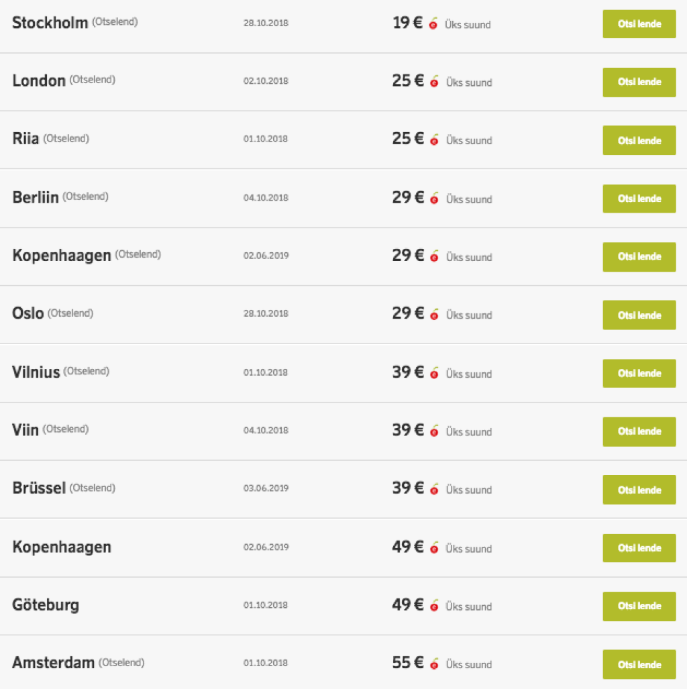This screenshot has width=687, height=689.
Task: Click the cherry icon in Berliin row
Action: coord(434,199)
